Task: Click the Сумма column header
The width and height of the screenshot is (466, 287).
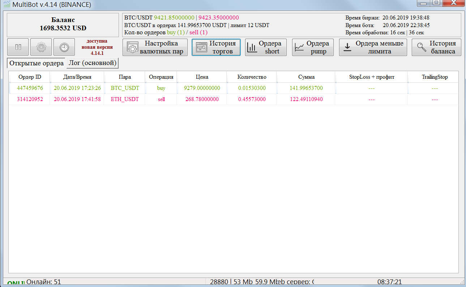Action: pyautogui.click(x=306, y=77)
